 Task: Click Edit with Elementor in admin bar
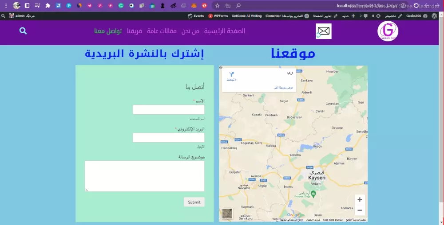[287, 16]
